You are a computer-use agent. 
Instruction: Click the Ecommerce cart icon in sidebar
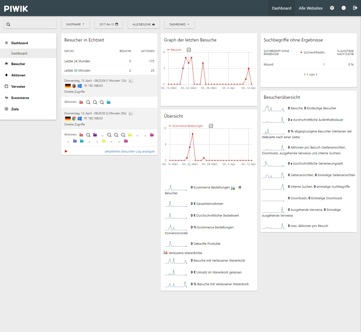7,98
